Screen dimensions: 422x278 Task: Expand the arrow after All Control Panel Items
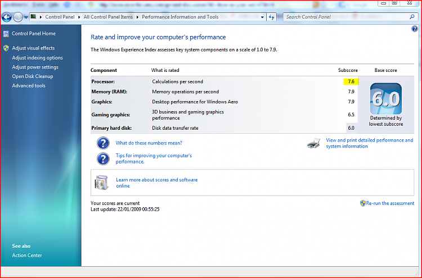click(x=137, y=17)
